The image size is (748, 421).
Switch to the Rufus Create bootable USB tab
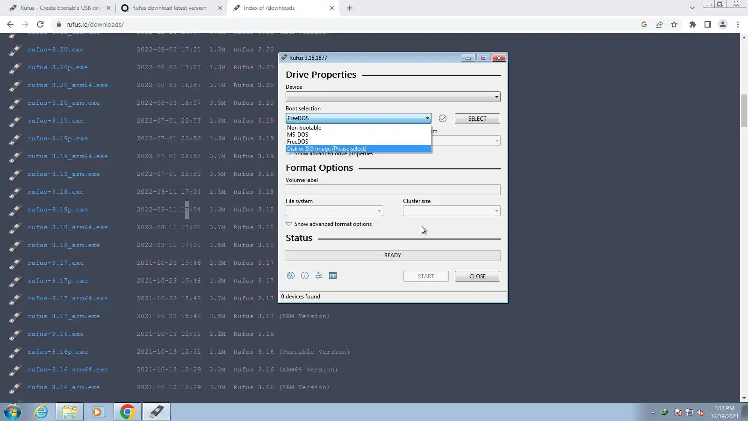[x=60, y=8]
